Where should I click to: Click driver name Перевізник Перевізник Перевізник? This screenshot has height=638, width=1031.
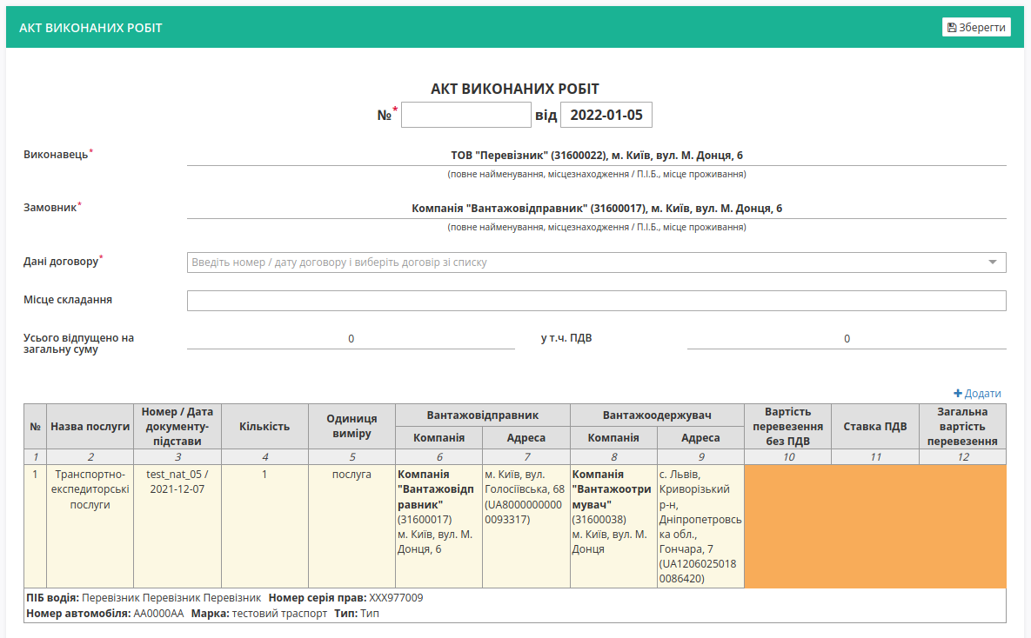(171, 598)
